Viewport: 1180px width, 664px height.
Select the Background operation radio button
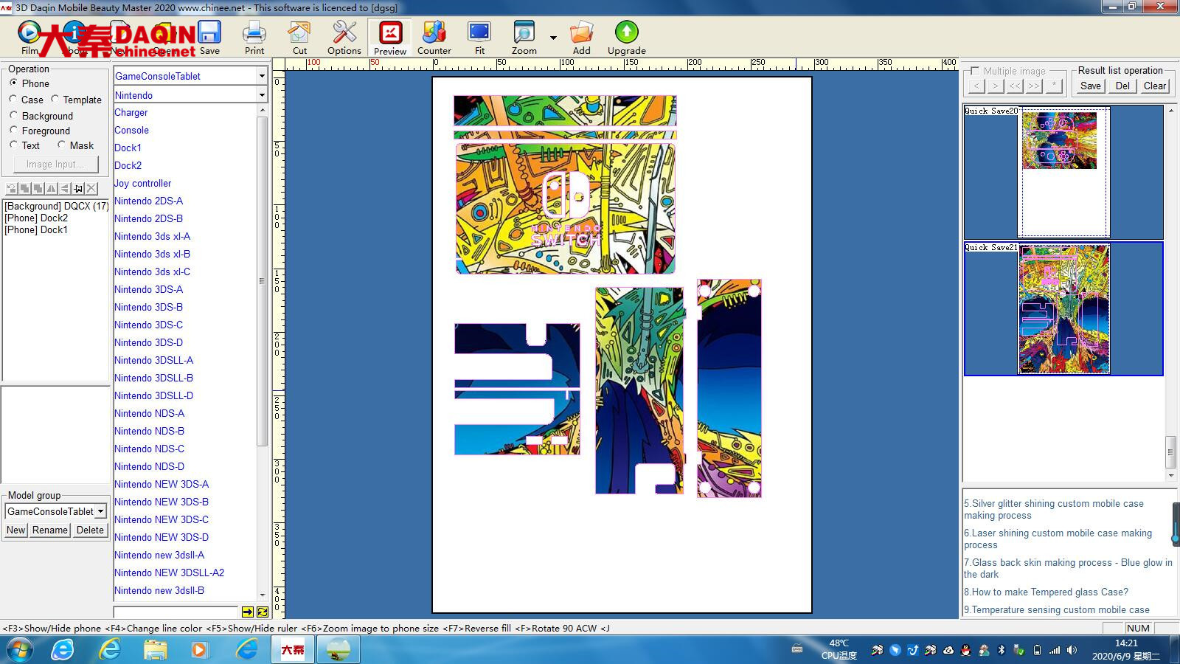tap(14, 116)
